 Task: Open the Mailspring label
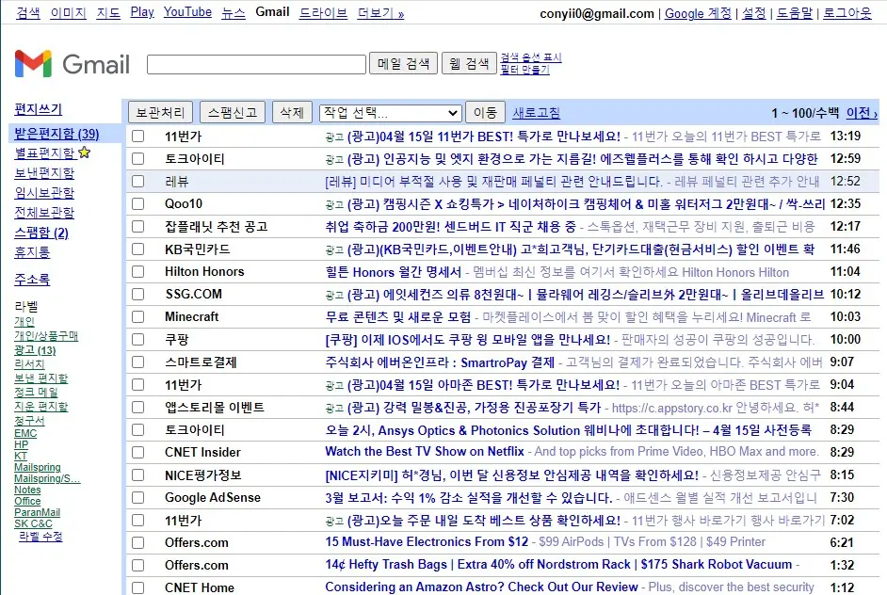[x=38, y=467]
